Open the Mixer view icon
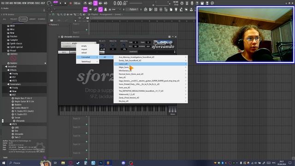This screenshot has height=166, width=295. pos(161,9)
